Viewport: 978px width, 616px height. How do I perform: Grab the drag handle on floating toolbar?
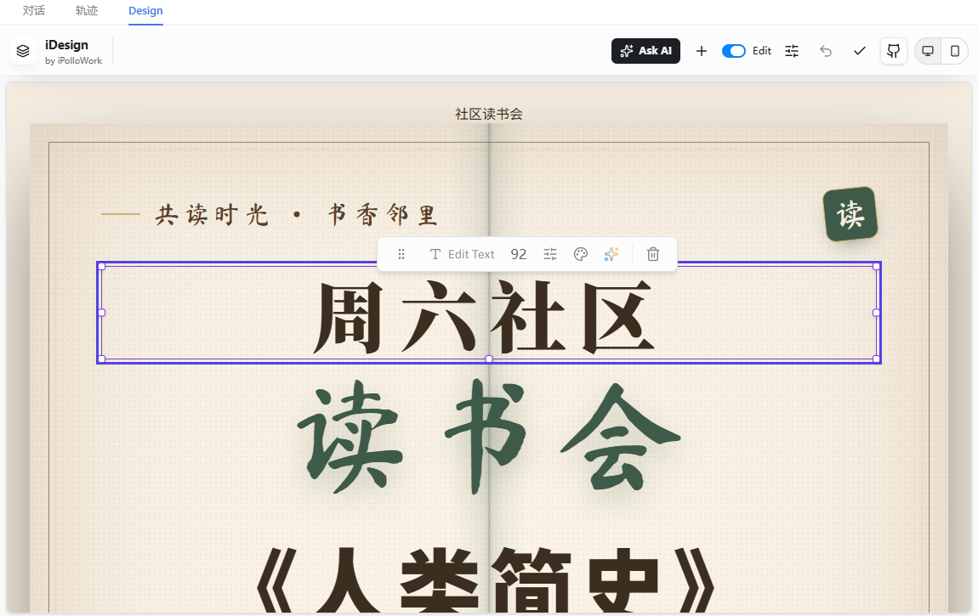tap(401, 254)
